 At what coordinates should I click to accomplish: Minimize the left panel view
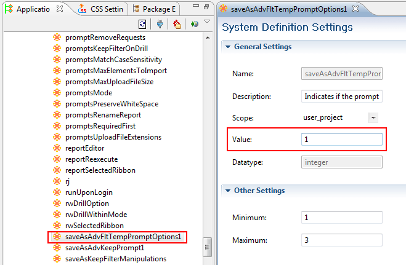tap(196, 6)
